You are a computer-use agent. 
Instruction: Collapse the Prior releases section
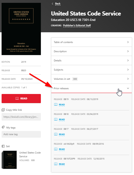point(92,88)
